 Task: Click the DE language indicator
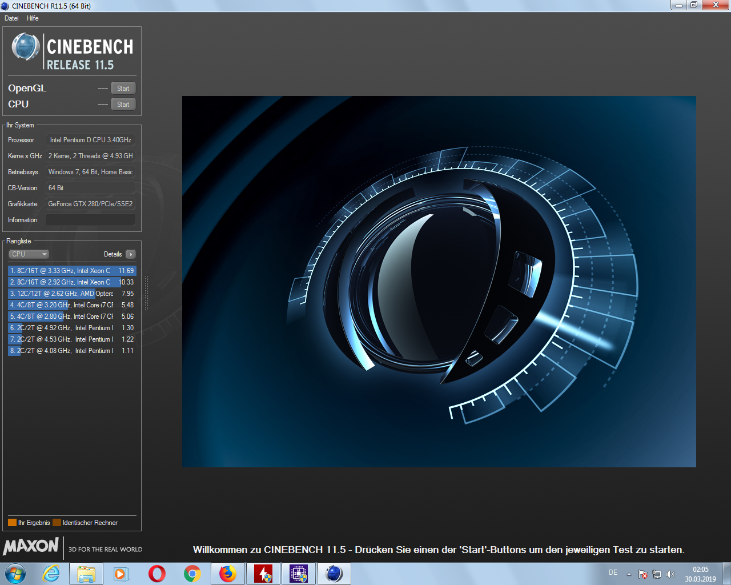[x=613, y=572]
